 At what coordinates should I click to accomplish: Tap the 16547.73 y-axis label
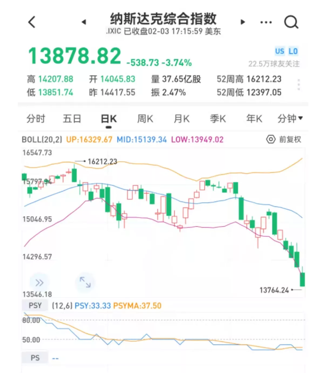(37, 153)
